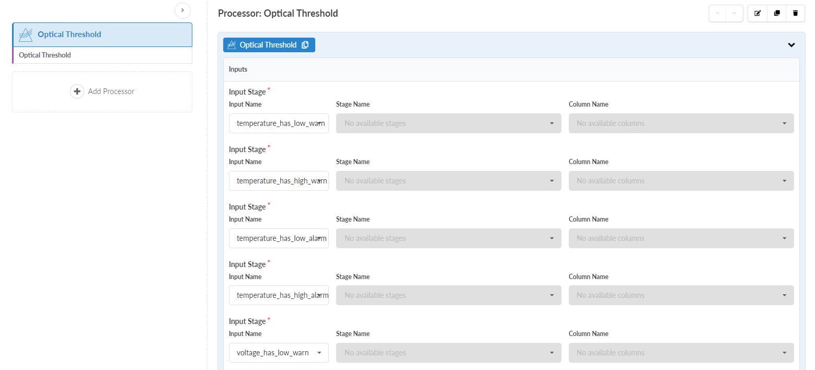Screen dimensions: 815x370
Task: Open the temperature_has_high_warn Input Name dropdown
Action: click(x=279, y=181)
